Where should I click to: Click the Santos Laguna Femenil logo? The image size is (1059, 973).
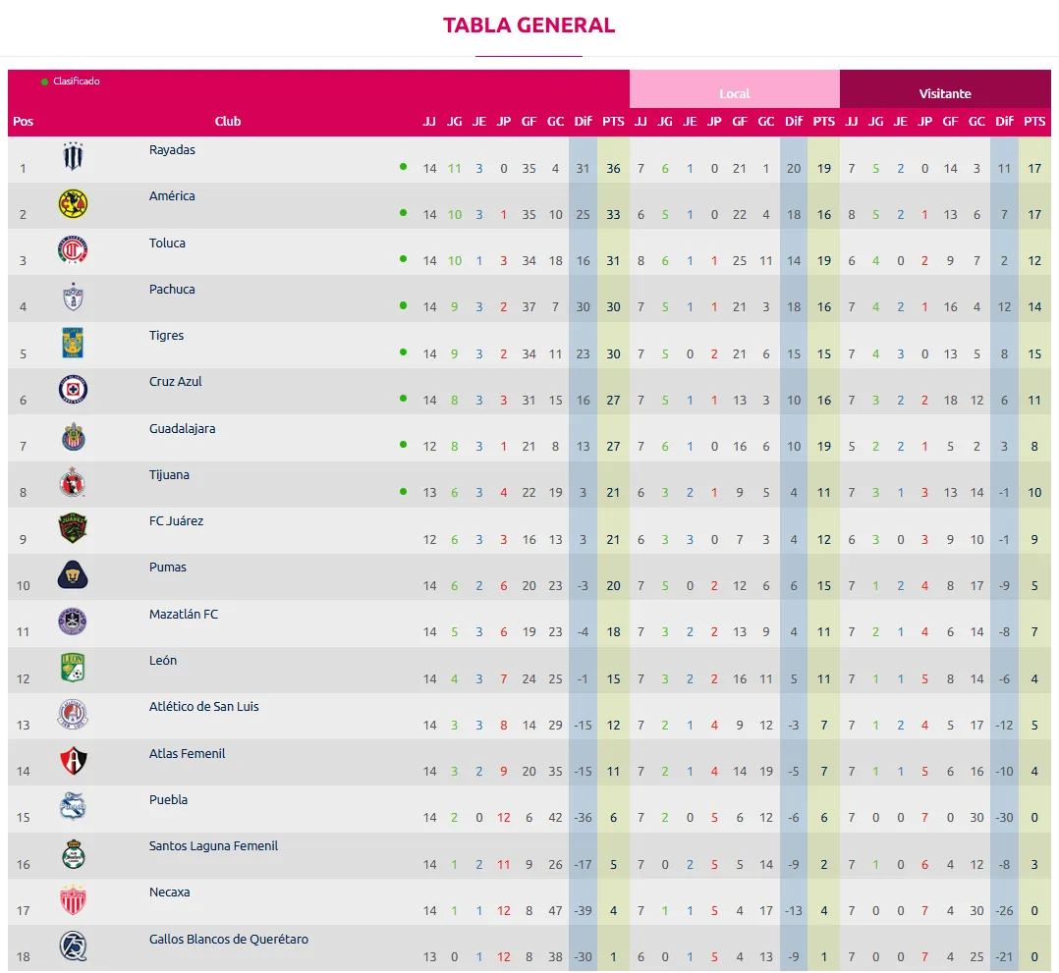74,853
